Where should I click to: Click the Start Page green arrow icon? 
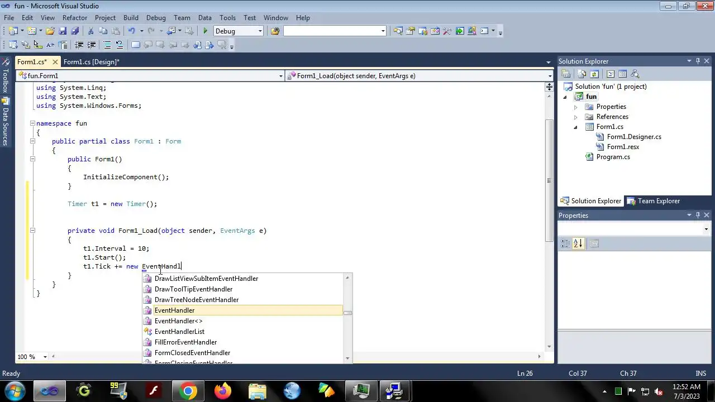coord(460,31)
